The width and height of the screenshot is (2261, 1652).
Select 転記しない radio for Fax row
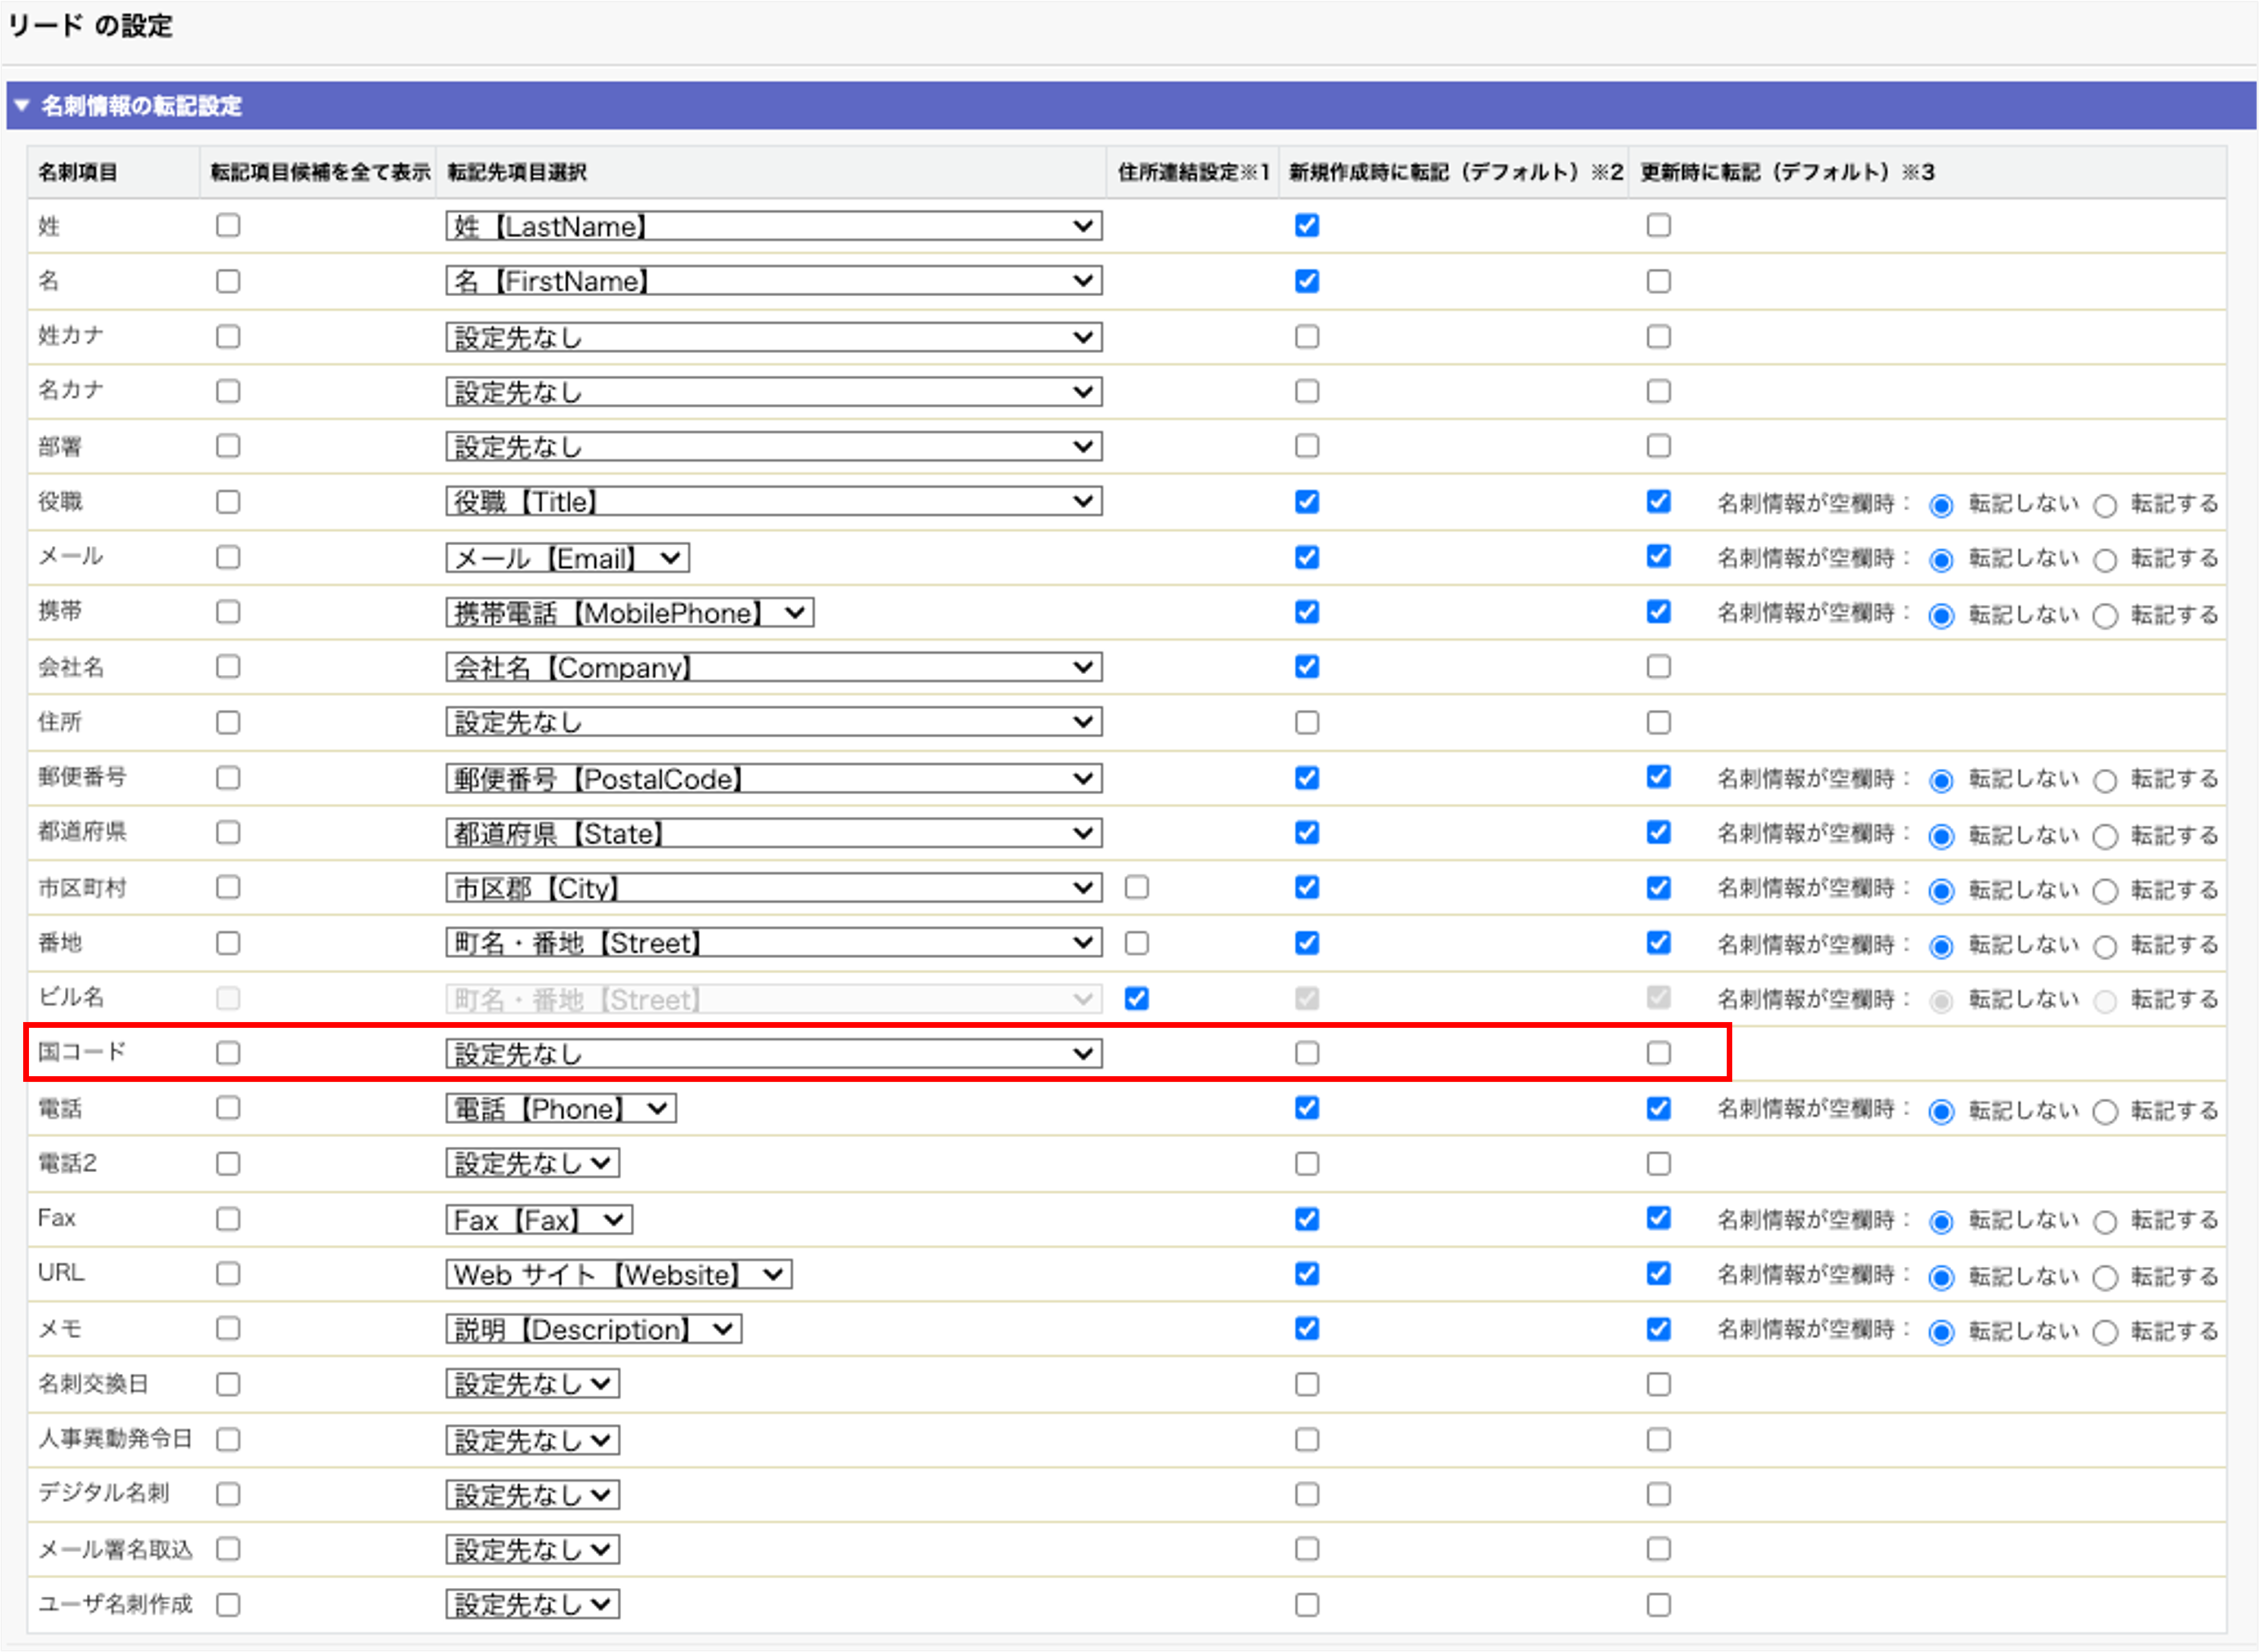tap(1941, 1222)
